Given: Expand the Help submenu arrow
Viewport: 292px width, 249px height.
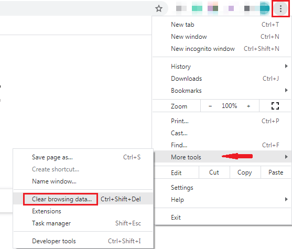Looking at the screenshot, I should [286, 199].
